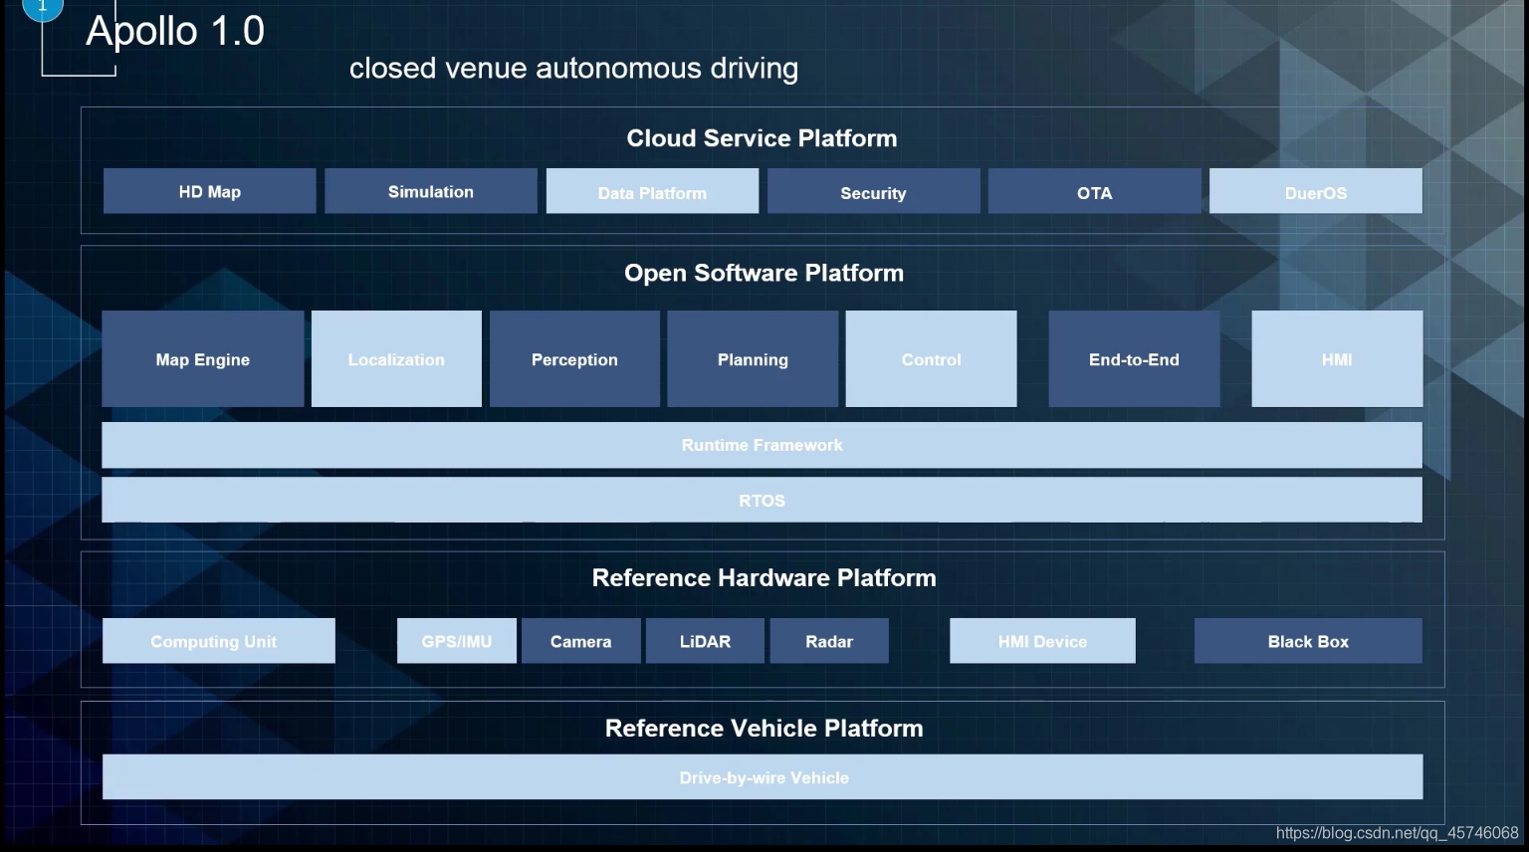
Task: Click the Reference Hardware Platform heading
Action: [764, 578]
